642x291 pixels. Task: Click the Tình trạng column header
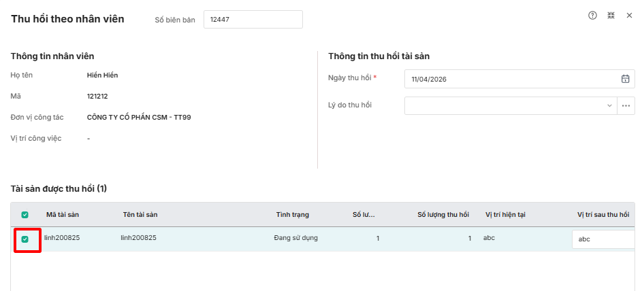click(292, 215)
